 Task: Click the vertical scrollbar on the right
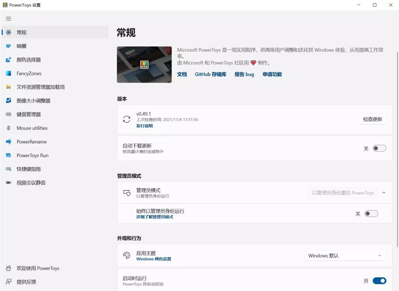(x=397, y=148)
